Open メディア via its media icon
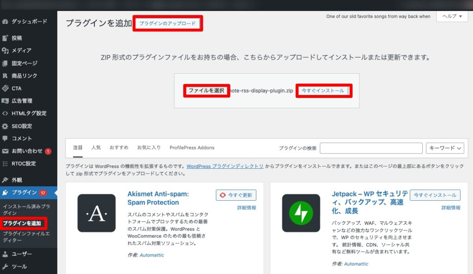 5,51
